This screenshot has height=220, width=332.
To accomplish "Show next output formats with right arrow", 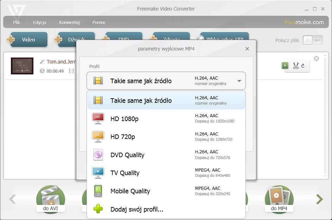I will pyautogui.click(x=319, y=199).
